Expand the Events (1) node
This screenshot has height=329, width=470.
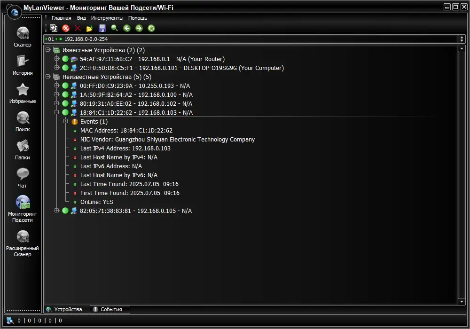(x=66, y=121)
